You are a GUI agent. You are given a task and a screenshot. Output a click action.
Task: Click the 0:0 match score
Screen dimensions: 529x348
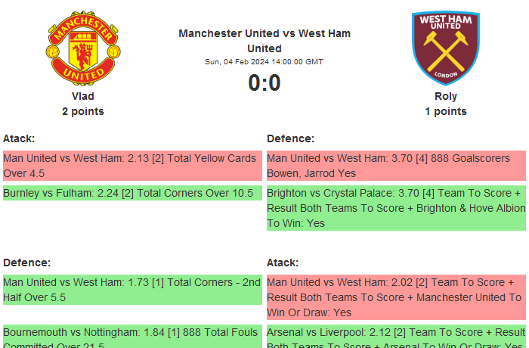[264, 83]
